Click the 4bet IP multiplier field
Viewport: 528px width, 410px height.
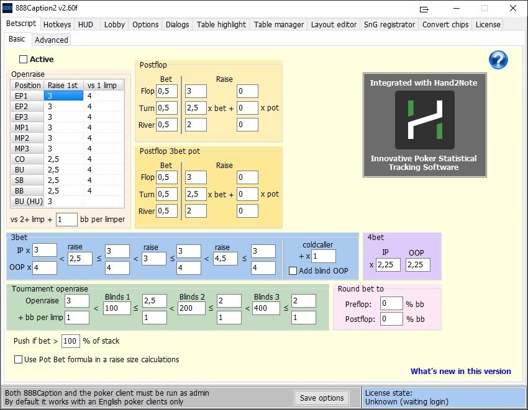tap(388, 265)
